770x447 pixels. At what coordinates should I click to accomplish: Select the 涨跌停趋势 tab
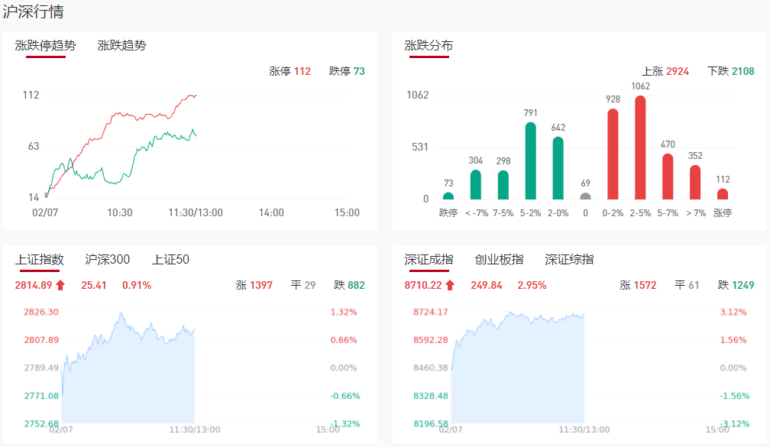[x=46, y=46]
